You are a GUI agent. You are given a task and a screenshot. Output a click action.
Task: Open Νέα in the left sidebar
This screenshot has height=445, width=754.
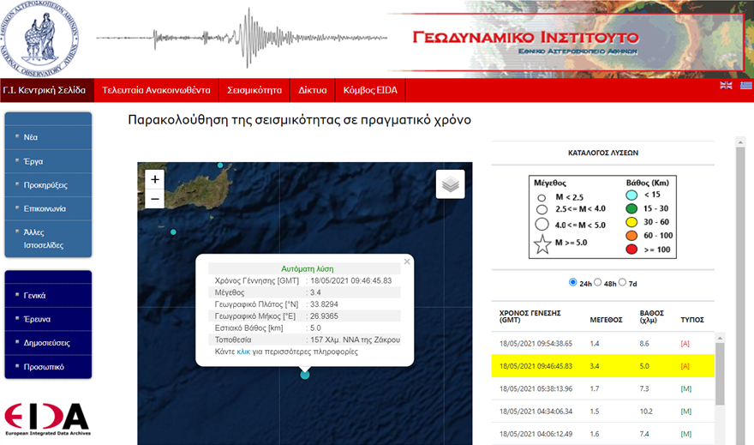31,137
